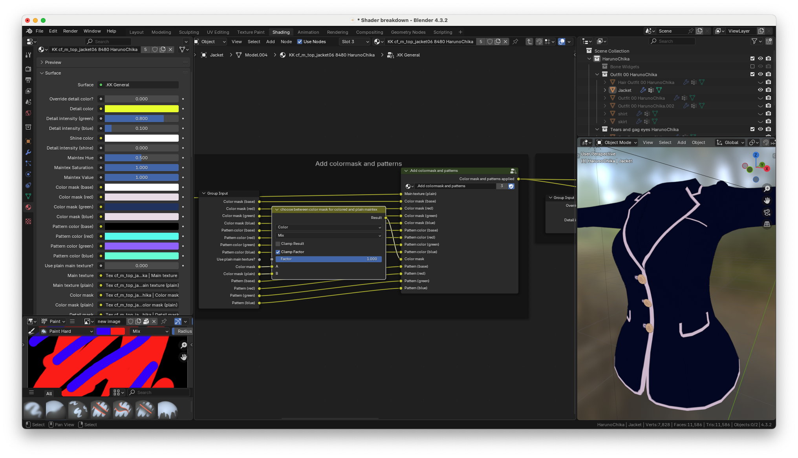Click the outliner filter funnel icon
Image resolution: width=798 pixels, height=458 pixels.
click(x=754, y=41)
